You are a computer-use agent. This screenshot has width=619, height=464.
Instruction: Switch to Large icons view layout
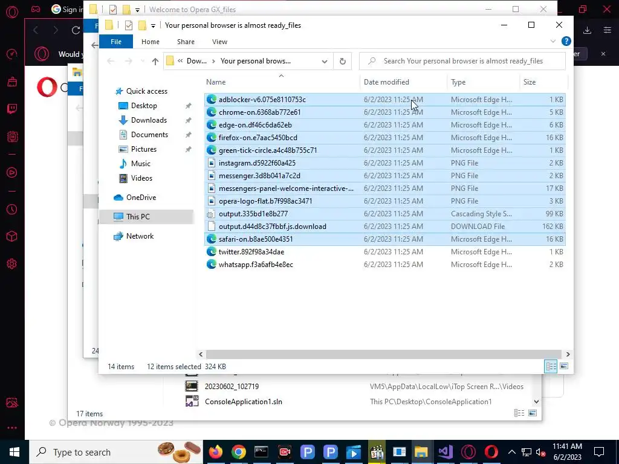pyautogui.click(x=564, y=366)
